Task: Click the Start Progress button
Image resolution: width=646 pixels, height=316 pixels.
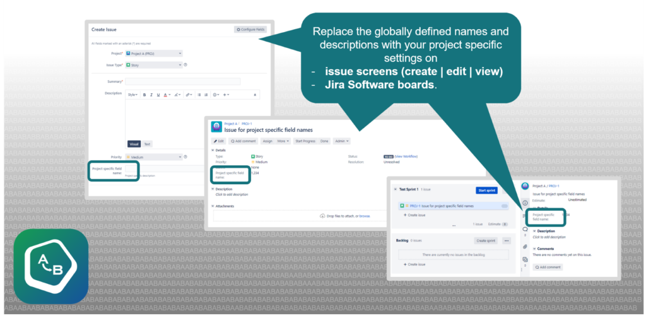Action: [x=305, y=141]
